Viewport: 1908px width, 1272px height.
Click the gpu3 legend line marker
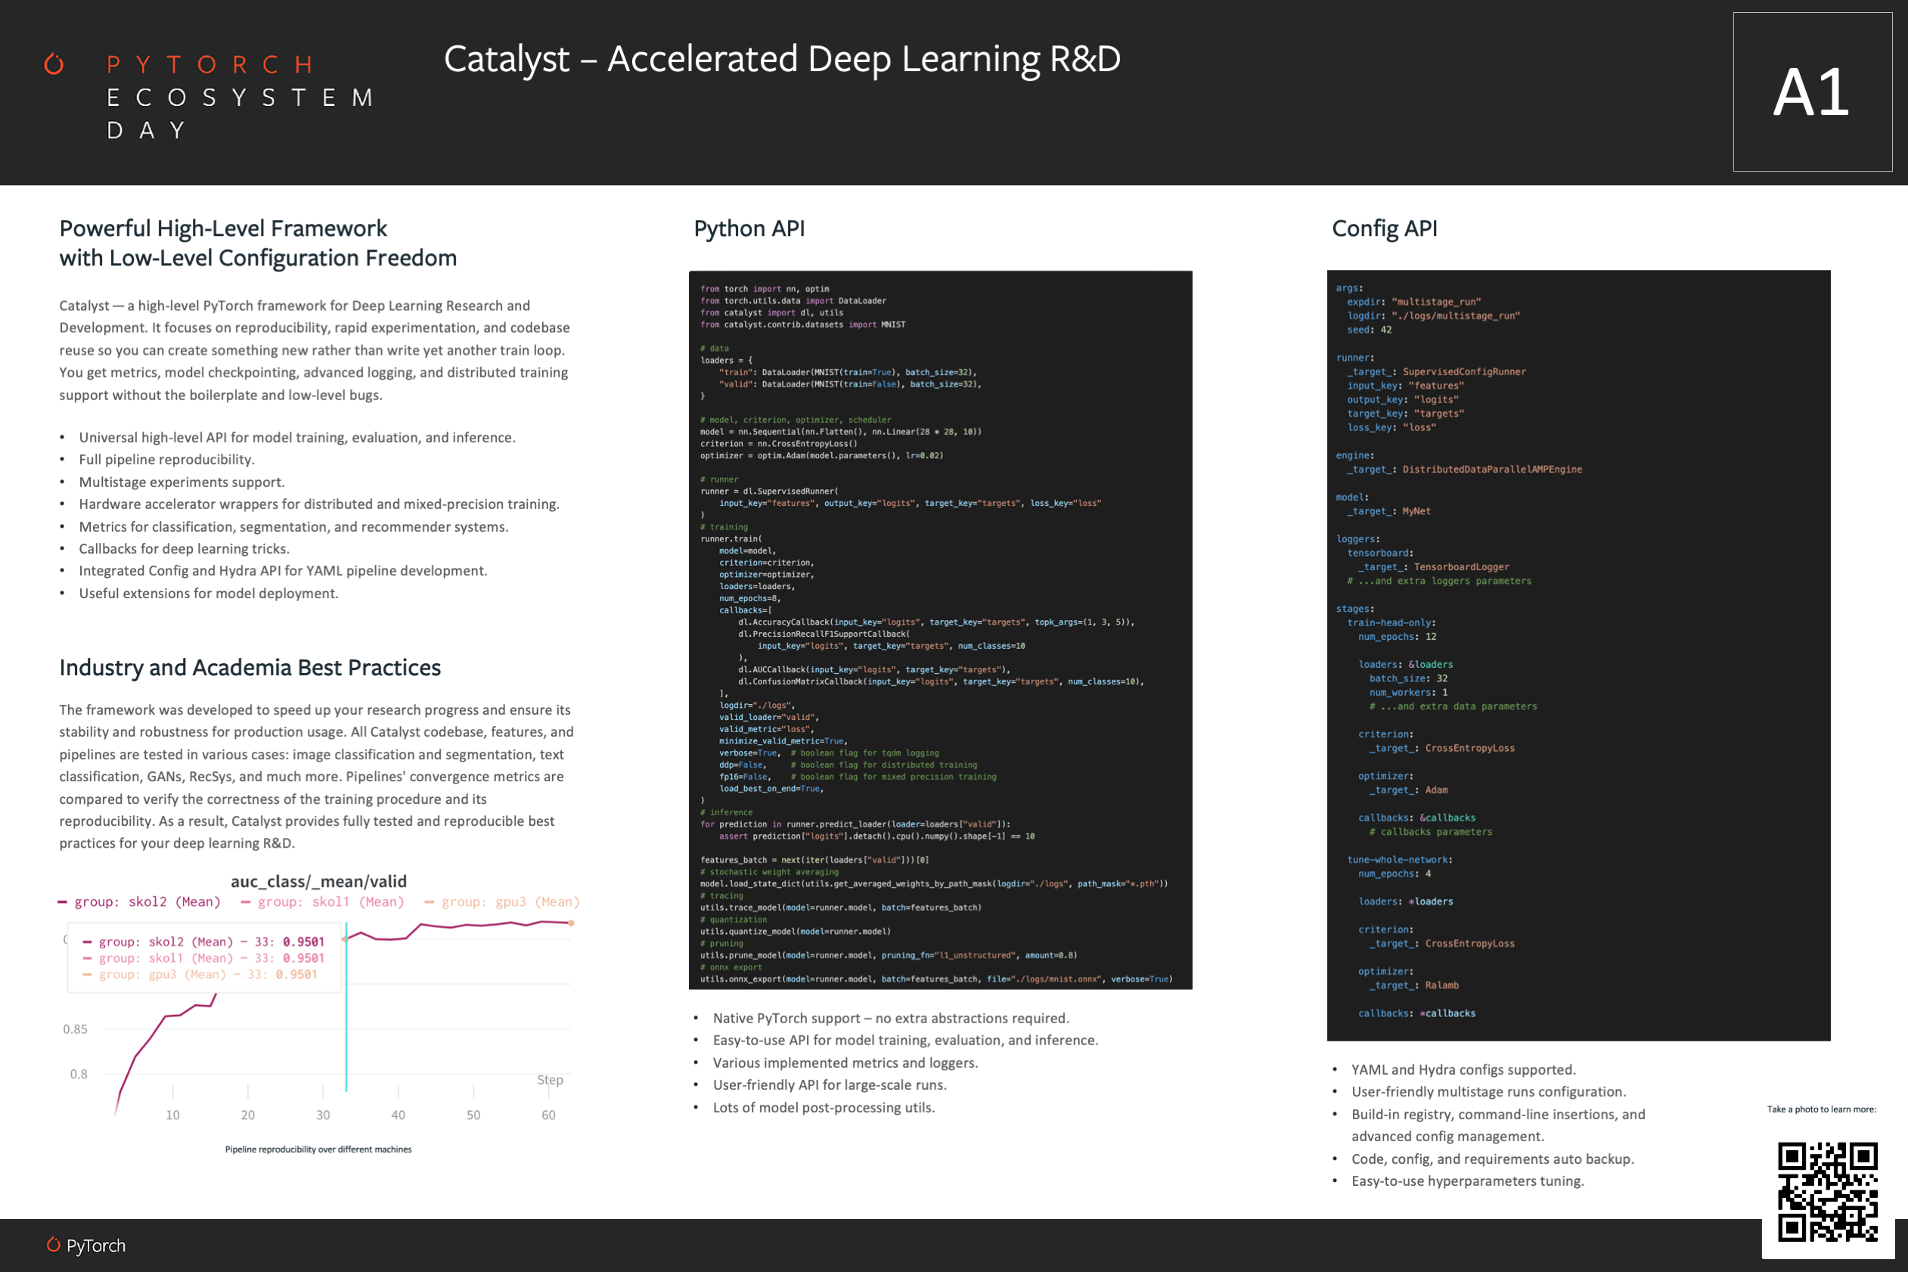pyautogui.click(x=429, y=902)
